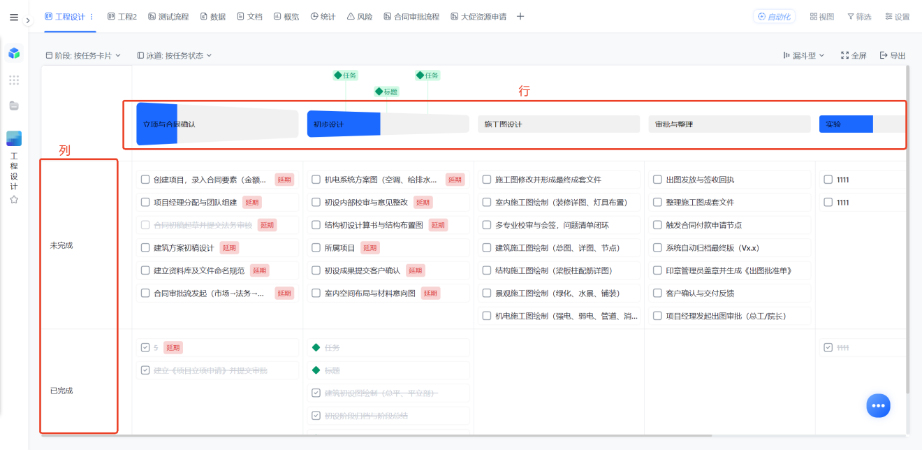Open the 设置 settings
The height and width of the screenshot is (450, 922).
pos(898,16)
